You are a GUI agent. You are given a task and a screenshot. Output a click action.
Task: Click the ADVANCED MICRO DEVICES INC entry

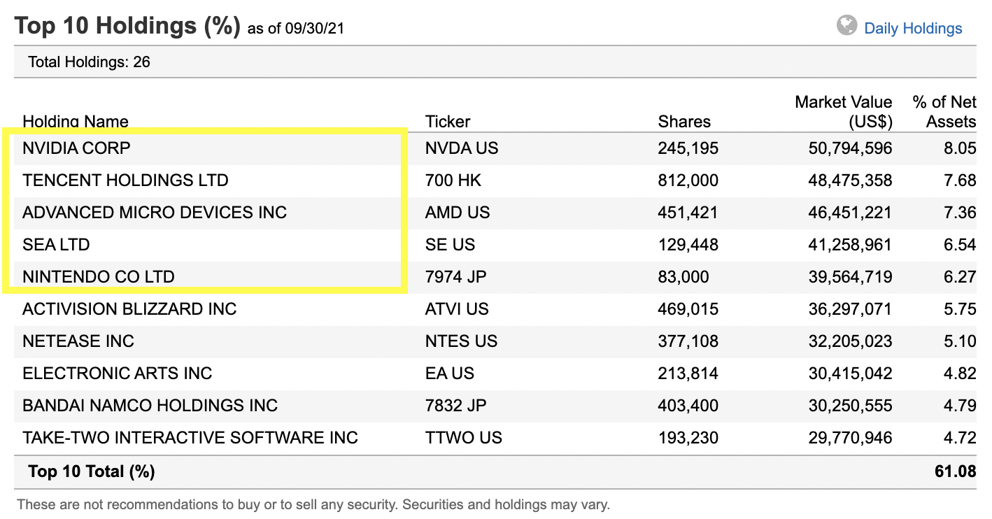155,213
